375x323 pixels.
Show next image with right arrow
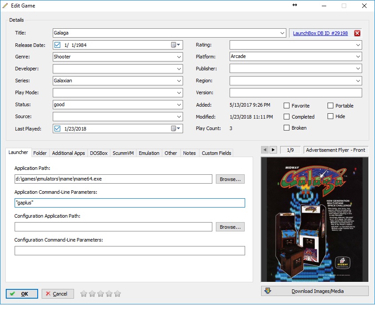[x=273, y=150]
